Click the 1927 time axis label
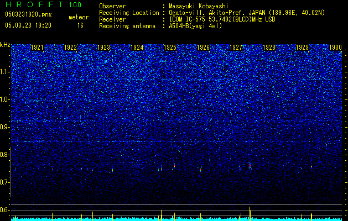Viewport: 348px width, 221px height. 236,47
